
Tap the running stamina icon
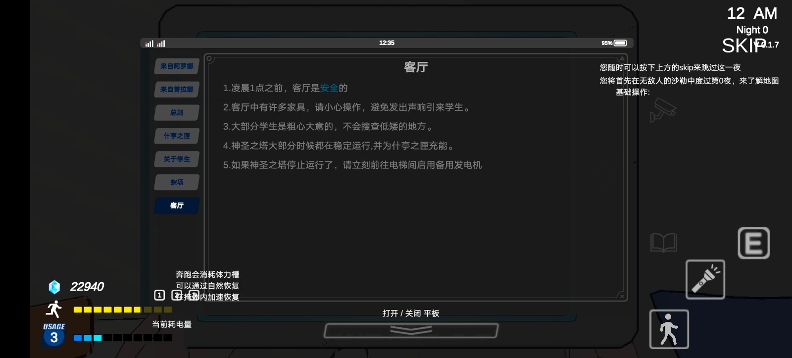54,309
